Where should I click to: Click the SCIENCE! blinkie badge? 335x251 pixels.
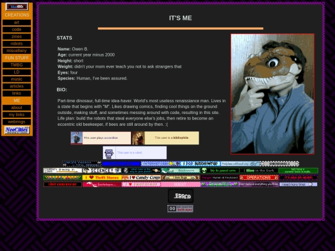(x=102, y=170)
